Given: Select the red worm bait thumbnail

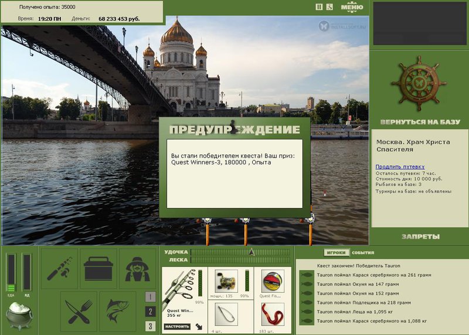Looking at the screenshot, I should pos(273,314).
